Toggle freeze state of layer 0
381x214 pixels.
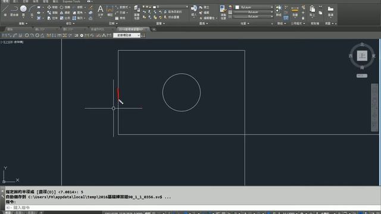point(147,7)
